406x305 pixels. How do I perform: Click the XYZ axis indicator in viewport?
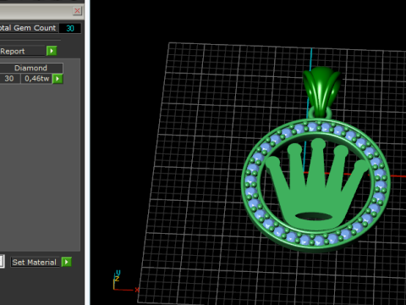(x=126, y=281)
